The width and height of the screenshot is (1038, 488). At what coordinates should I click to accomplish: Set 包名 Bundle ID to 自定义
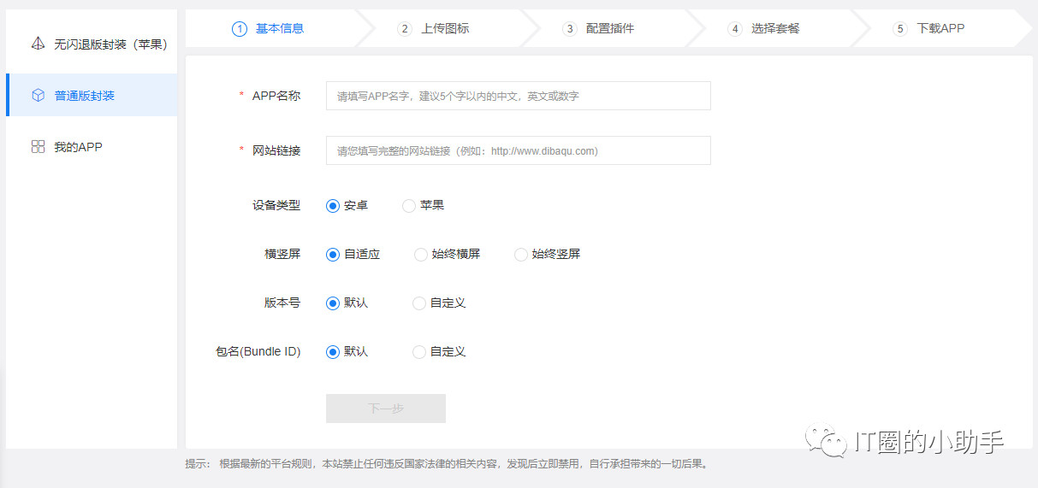pos(418,352)
